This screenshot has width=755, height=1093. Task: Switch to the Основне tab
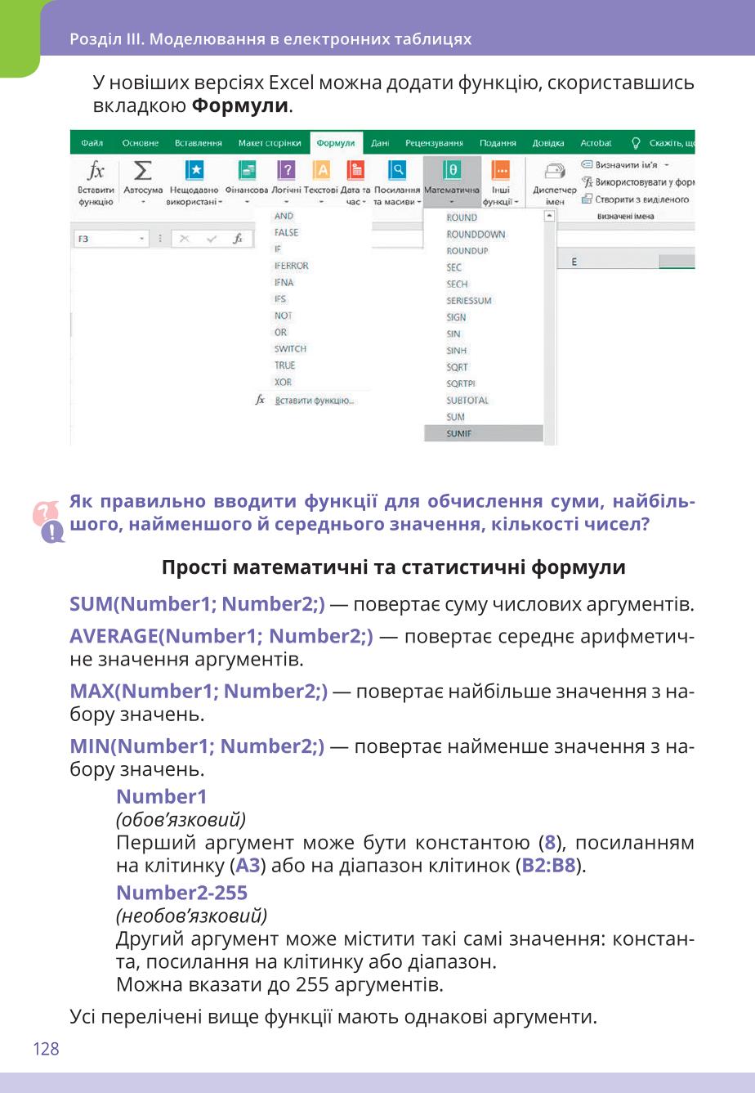click(x=141, y=143)
